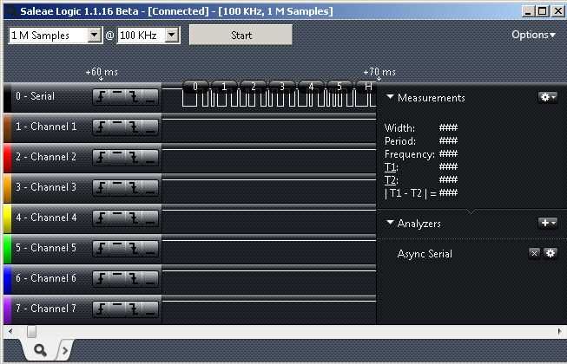Image resolution: width=567 pixels, height=364 pixels.
Task: Set low level trigger on Channel 1
Action: coord(150,127)
